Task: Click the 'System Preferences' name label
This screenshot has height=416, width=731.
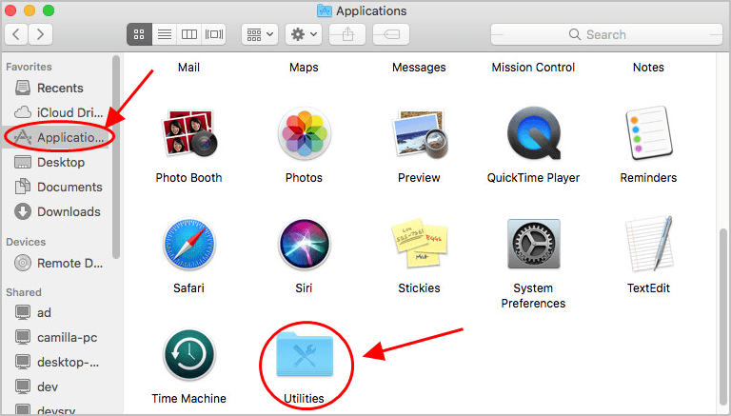Action: click(x=533, y=296)
